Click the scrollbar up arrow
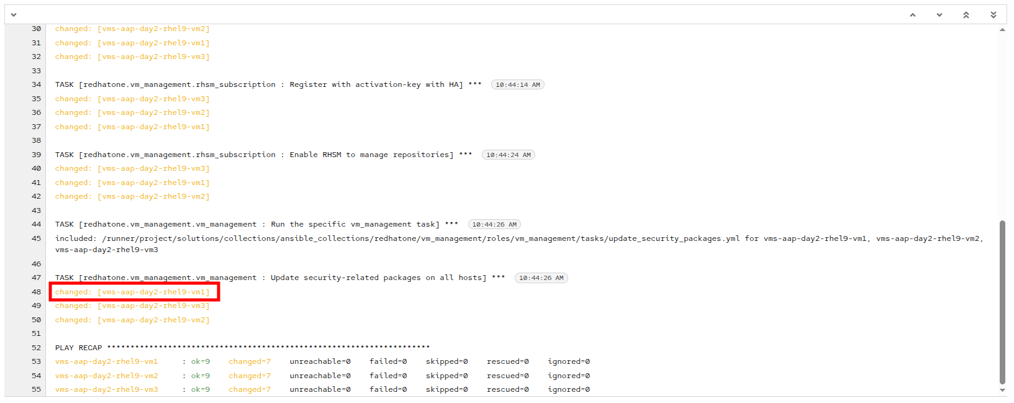The width and height of the screenshot is (1014, 403). click(1002, 30)
